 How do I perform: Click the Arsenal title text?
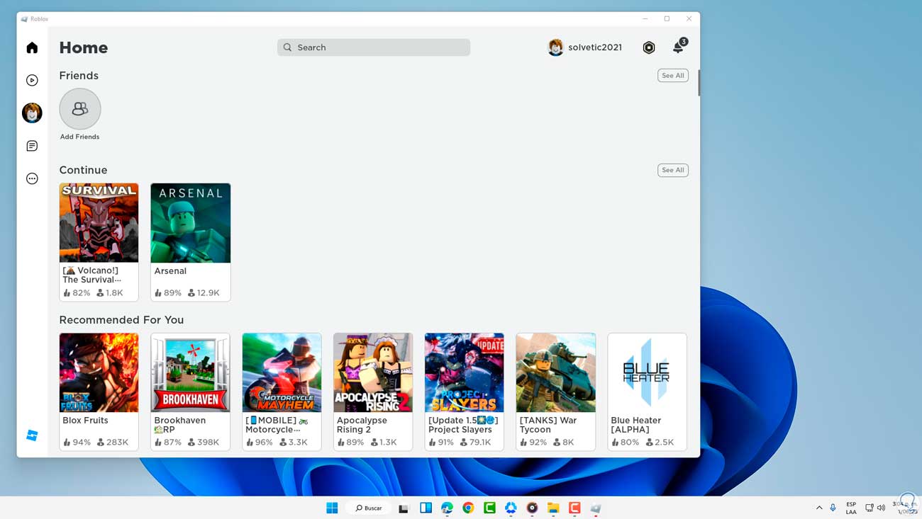[x=170, y=271]
